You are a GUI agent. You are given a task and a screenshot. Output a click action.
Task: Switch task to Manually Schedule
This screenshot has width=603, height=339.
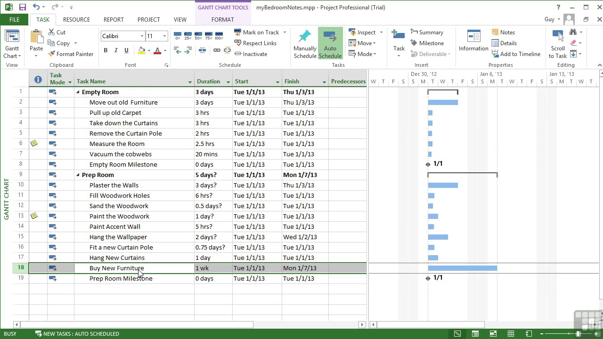(x=305, y=44)
